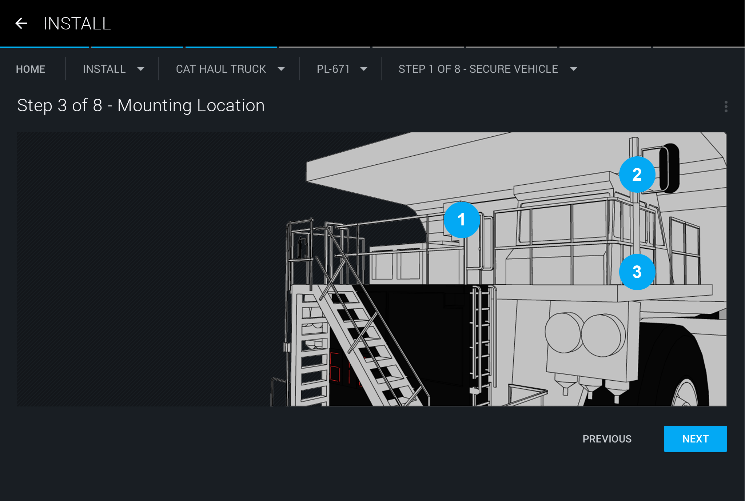Click the INSTALL page title
745x501 pixels.
coord(77,24)
